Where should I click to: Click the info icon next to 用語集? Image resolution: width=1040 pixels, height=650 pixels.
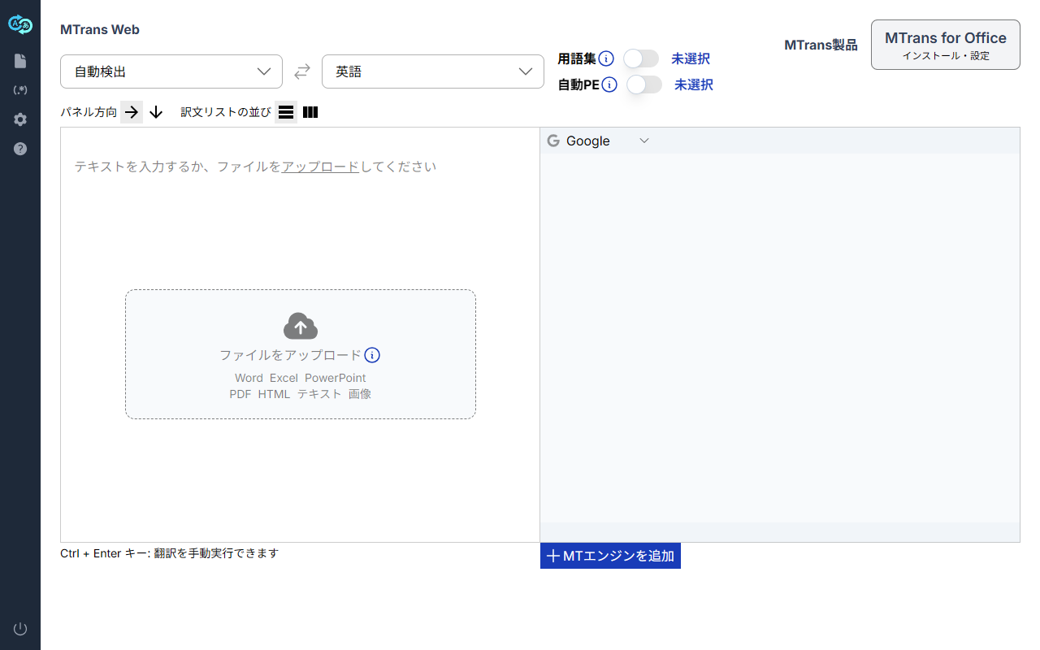click(606, 58)
